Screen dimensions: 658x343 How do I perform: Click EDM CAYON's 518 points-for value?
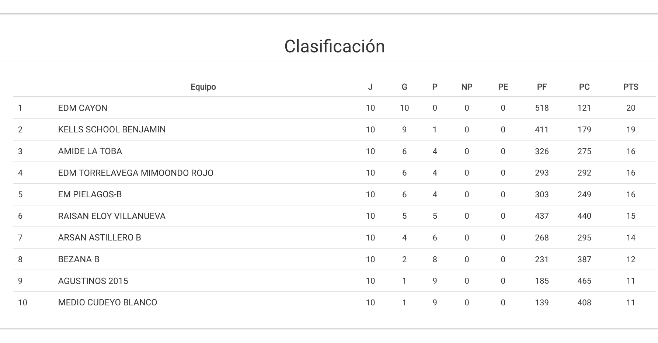(x=542, y=108)
